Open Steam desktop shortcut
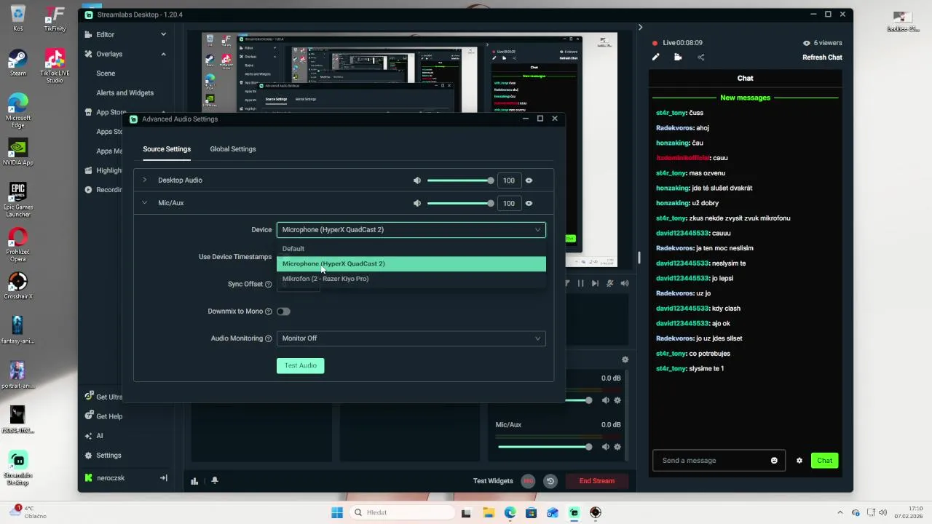932x524 pixels. (x=17, y=63)
